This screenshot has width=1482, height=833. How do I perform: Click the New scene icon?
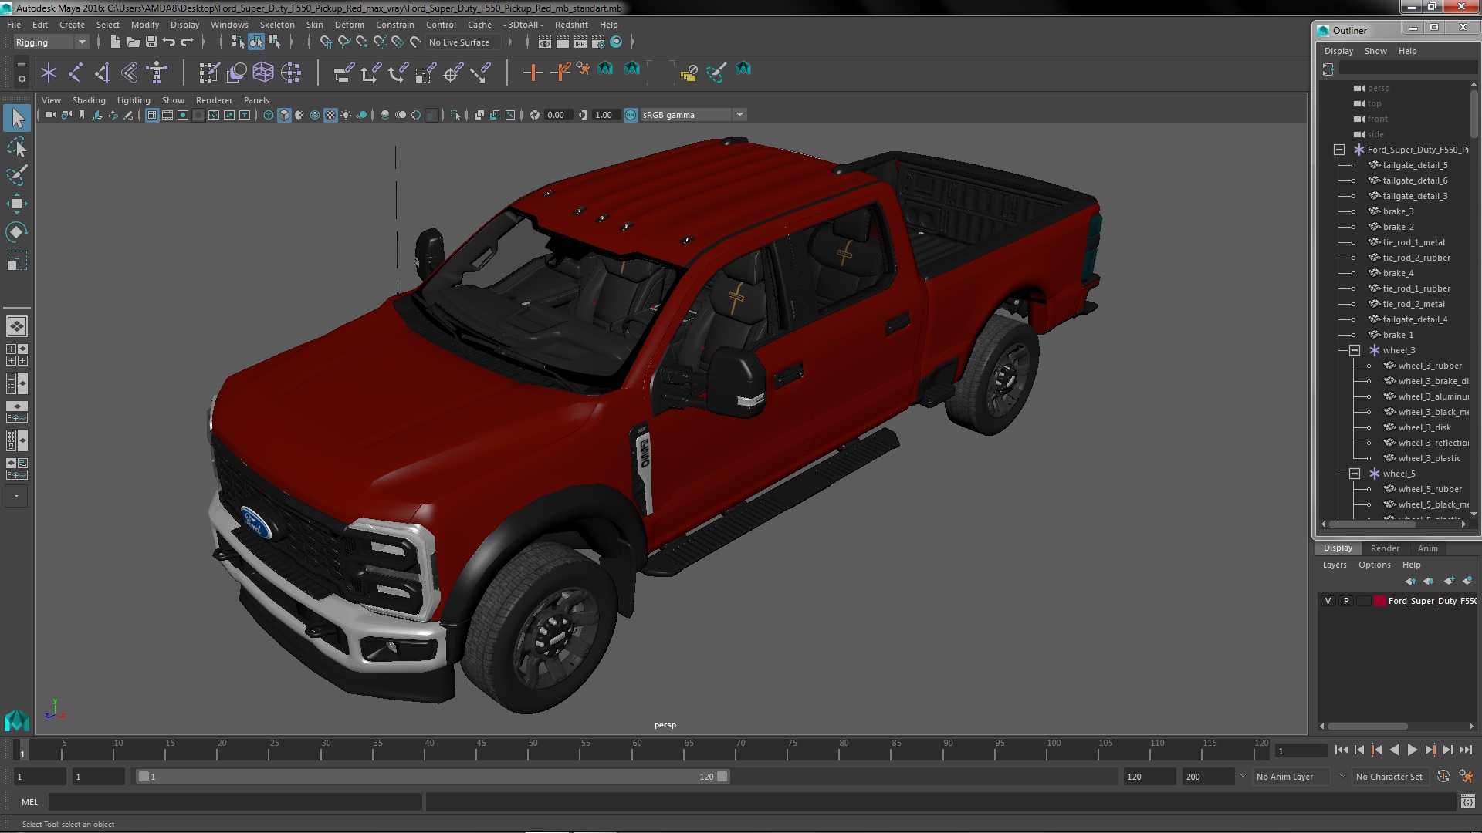115,42
